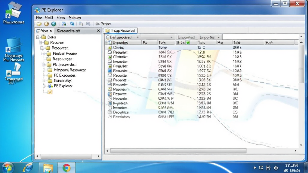Toggle expander next to Fleloen Rraoro folder

(43, 53)
